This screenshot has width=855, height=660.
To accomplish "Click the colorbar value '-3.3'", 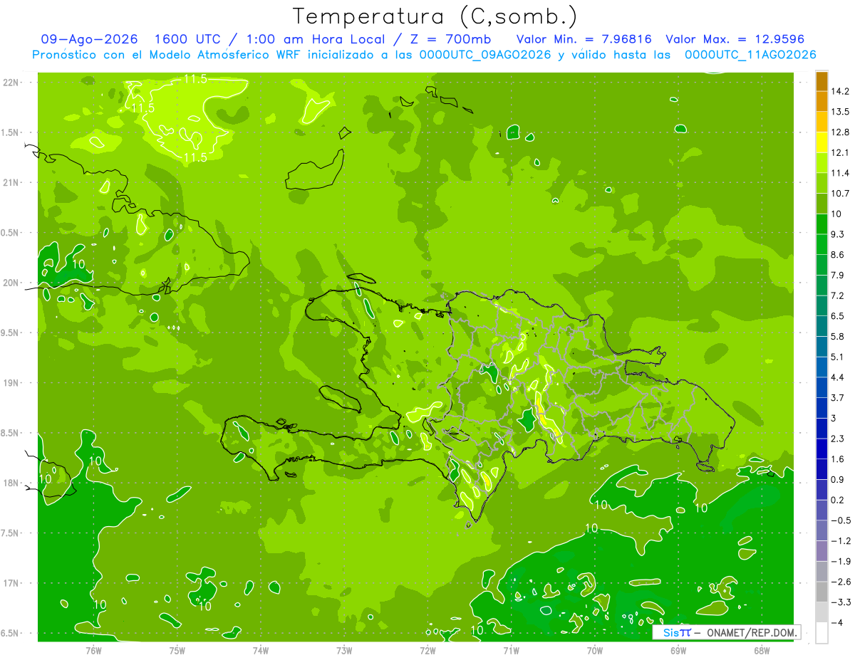I will point(841,602).
